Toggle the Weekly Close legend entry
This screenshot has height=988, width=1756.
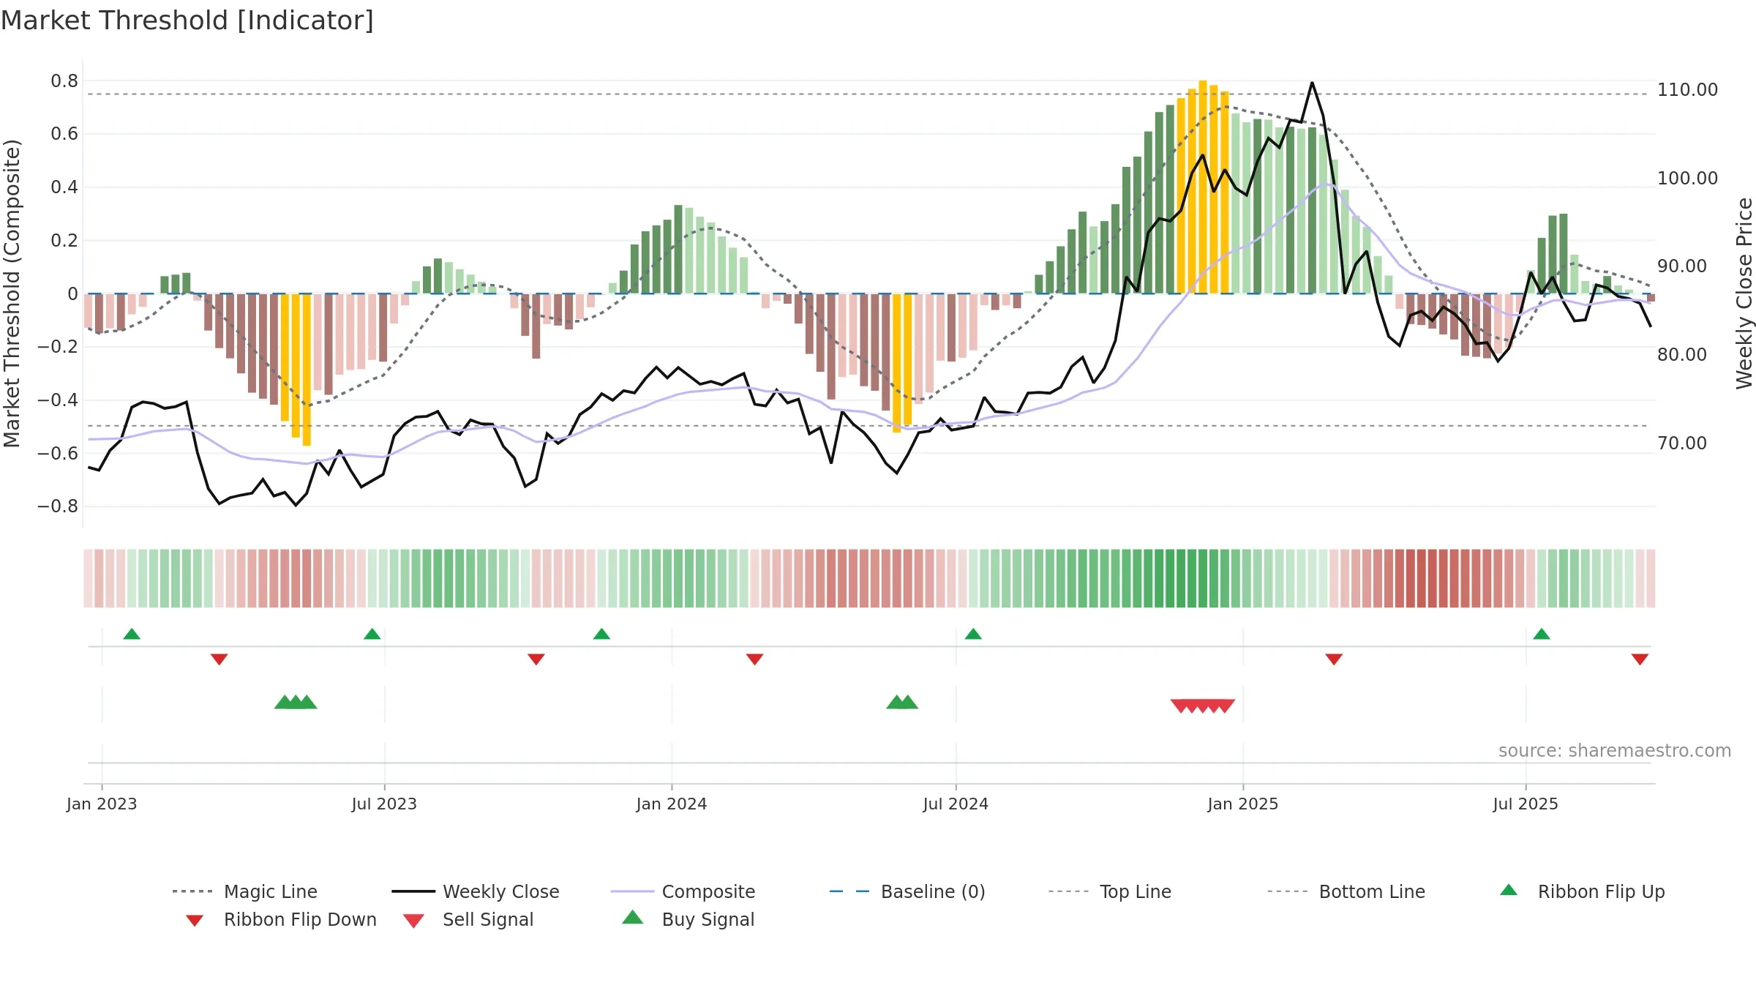[476, 891]
